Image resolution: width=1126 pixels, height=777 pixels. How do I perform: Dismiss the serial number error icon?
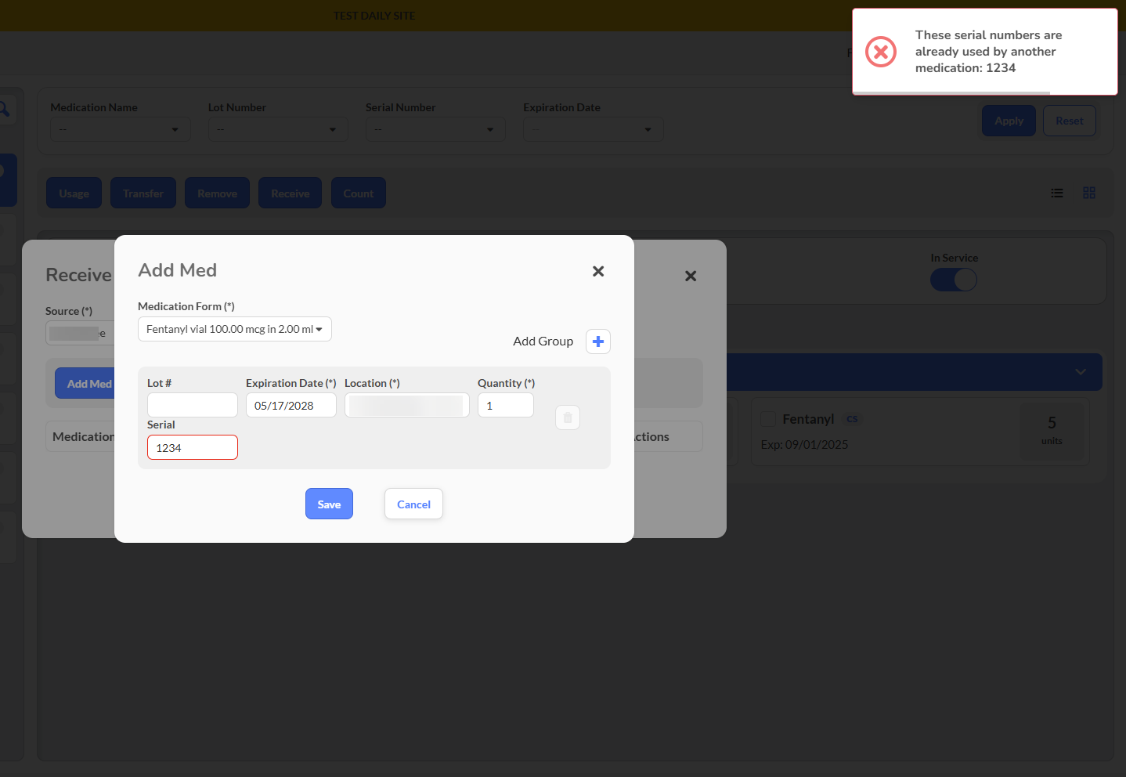881,52
